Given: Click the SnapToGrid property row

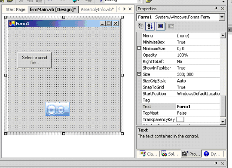Looking at the screenshot, I should [181, 87].
